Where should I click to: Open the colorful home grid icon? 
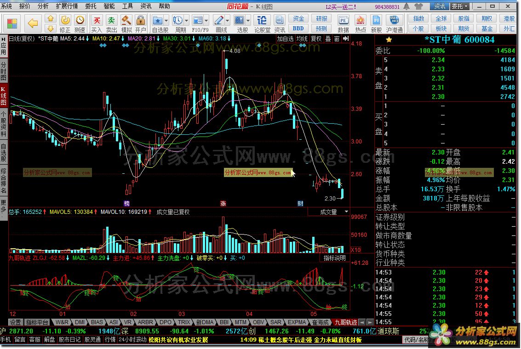tap(12, 23)
